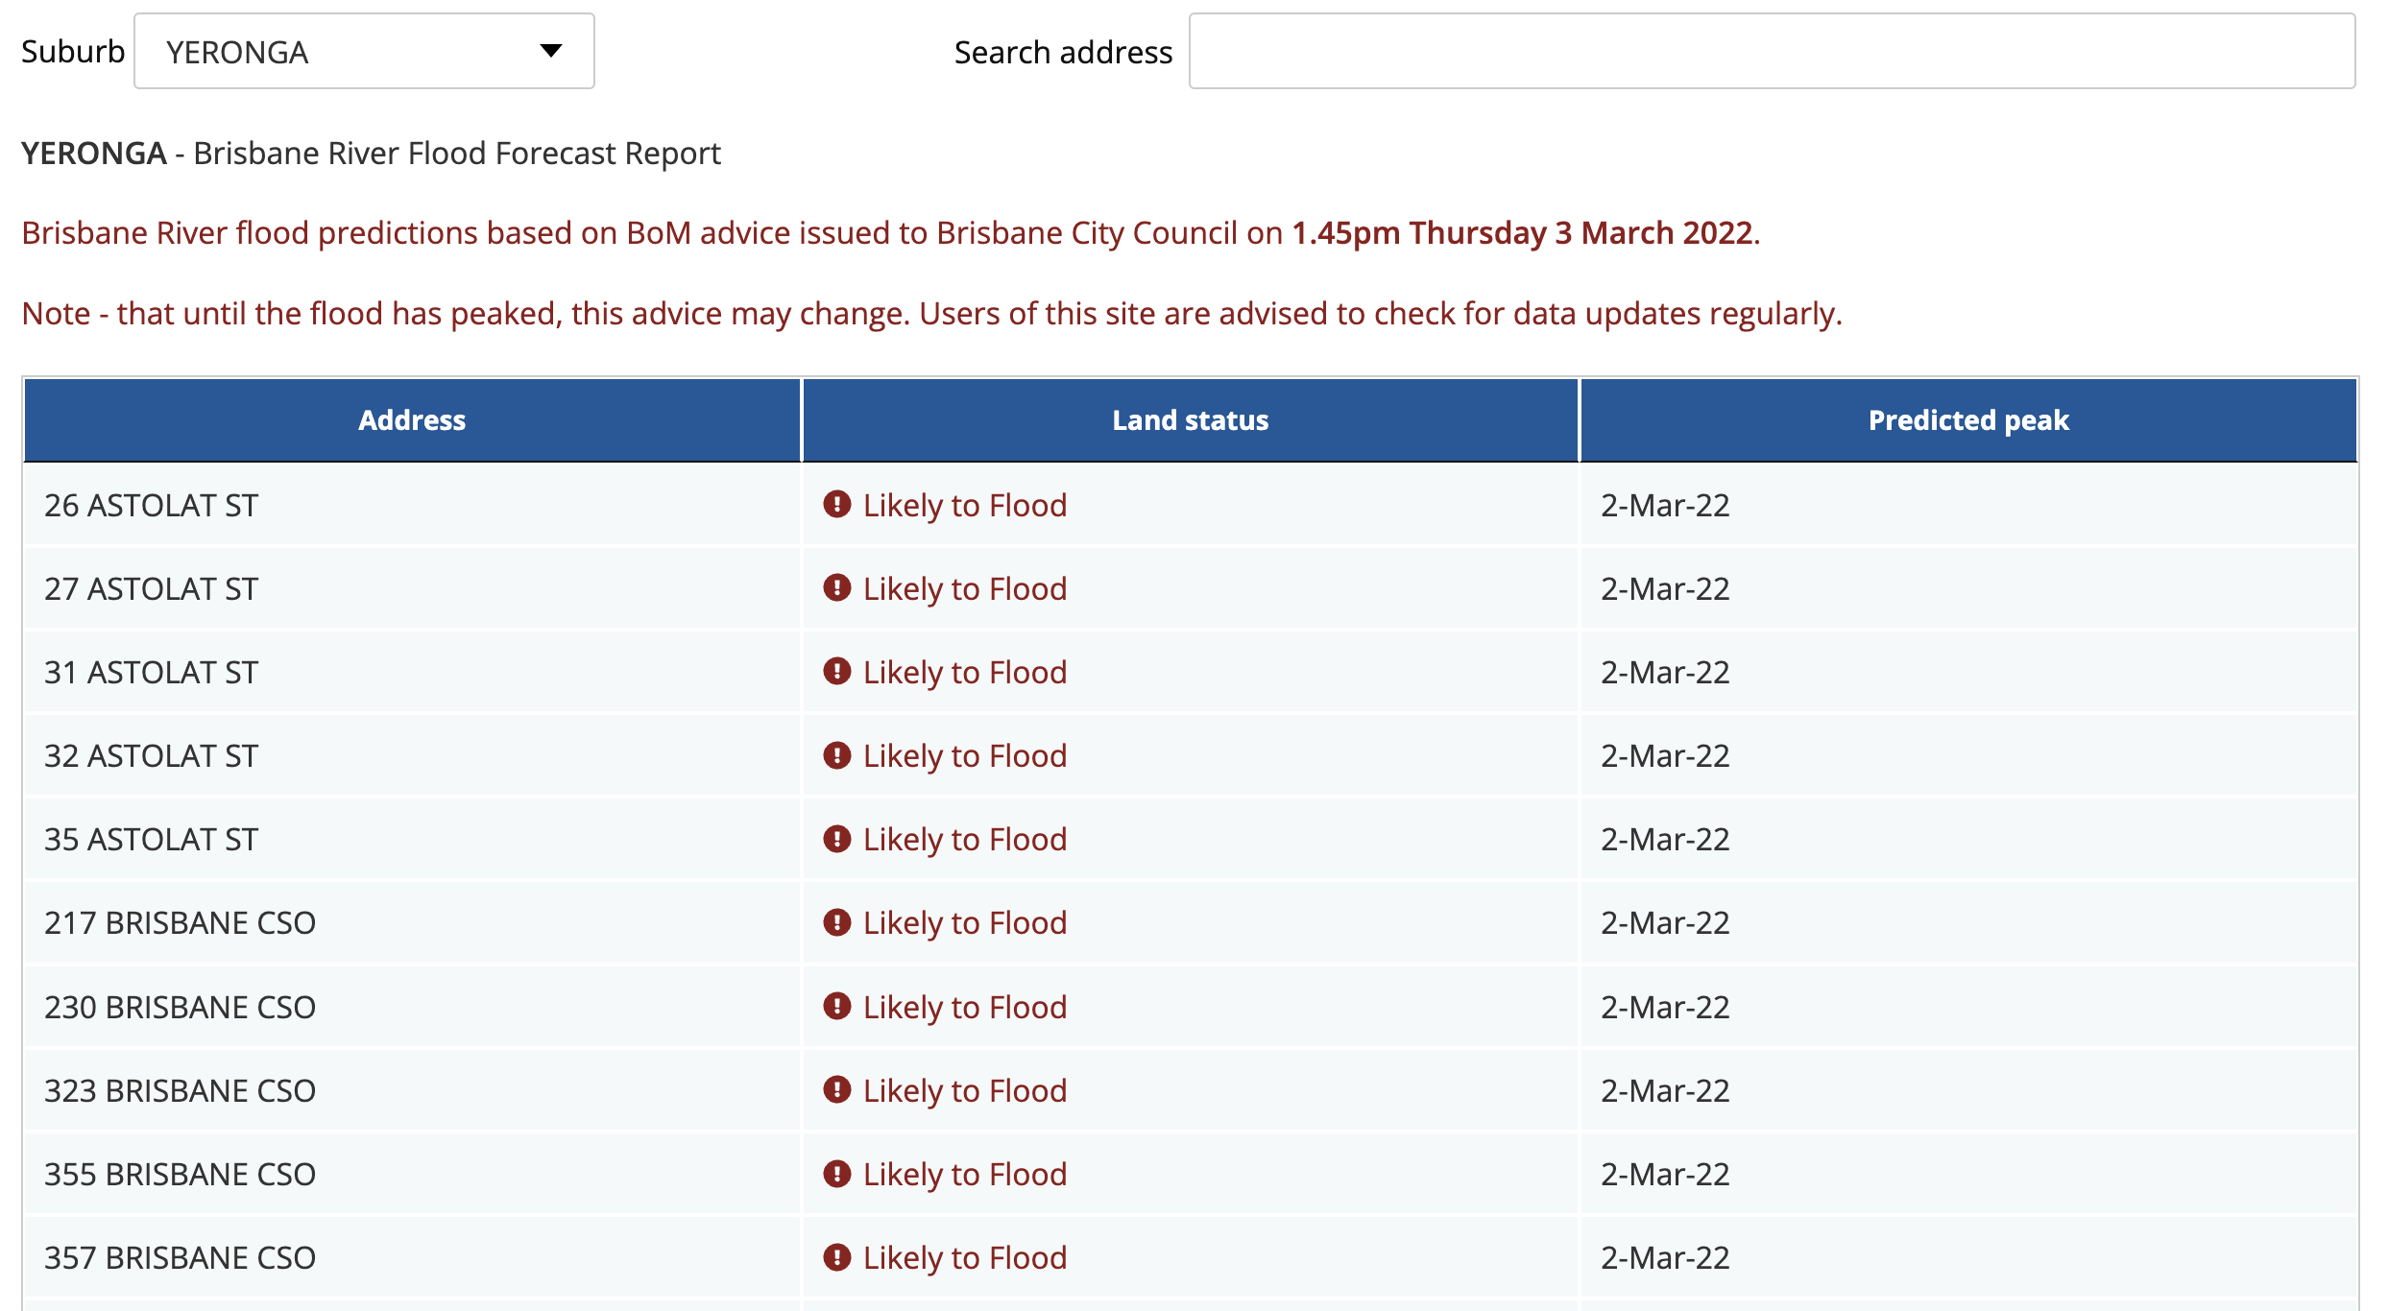
Task: Select the 32 ASTOLAT ST address cell
Action: 152,756
